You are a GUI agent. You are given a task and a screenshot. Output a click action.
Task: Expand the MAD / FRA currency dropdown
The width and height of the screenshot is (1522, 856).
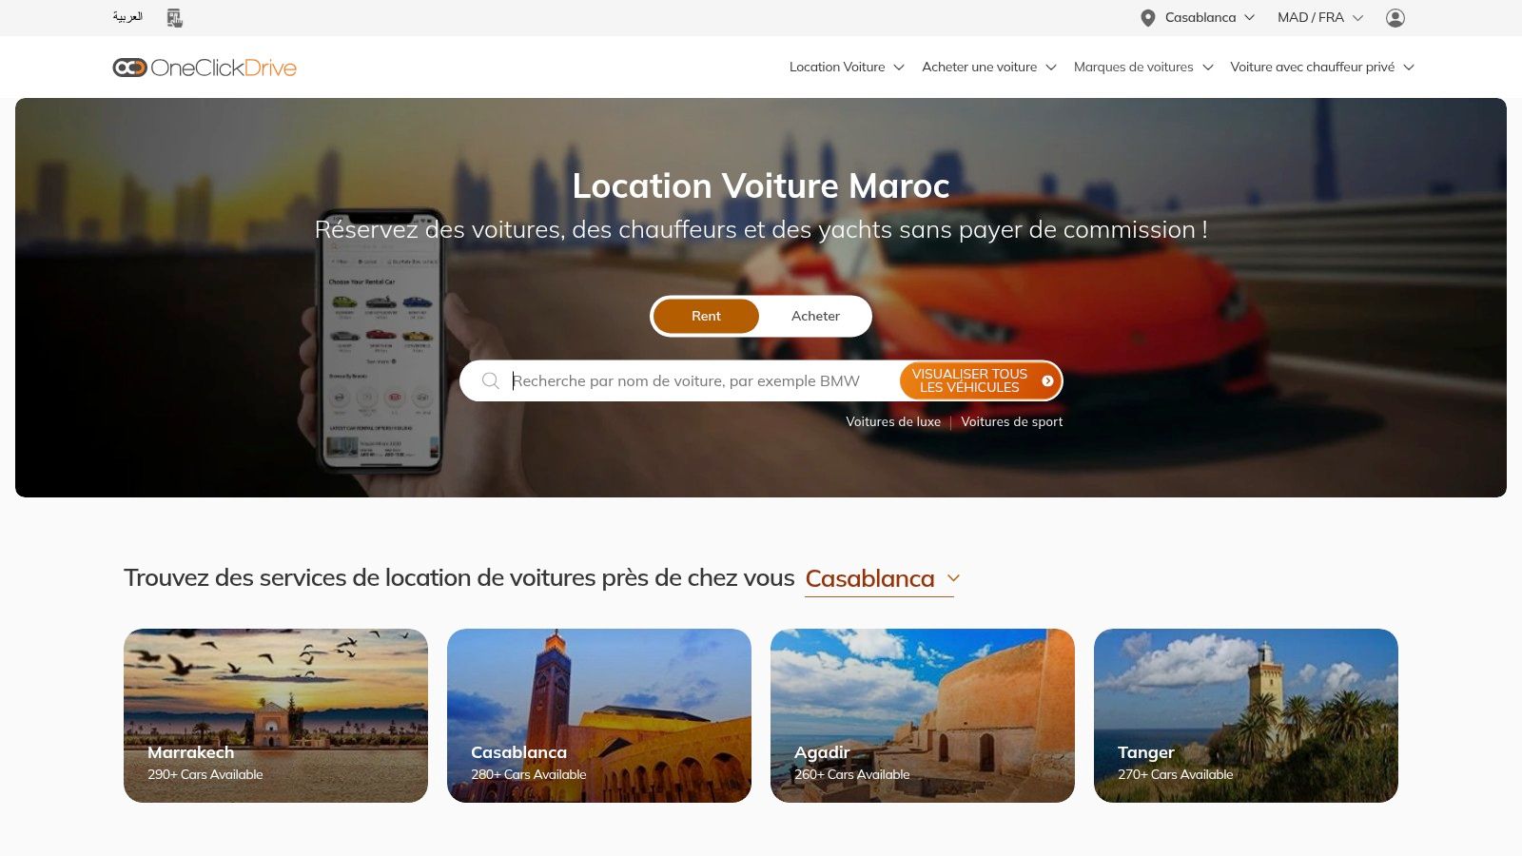click(1320, 17)
